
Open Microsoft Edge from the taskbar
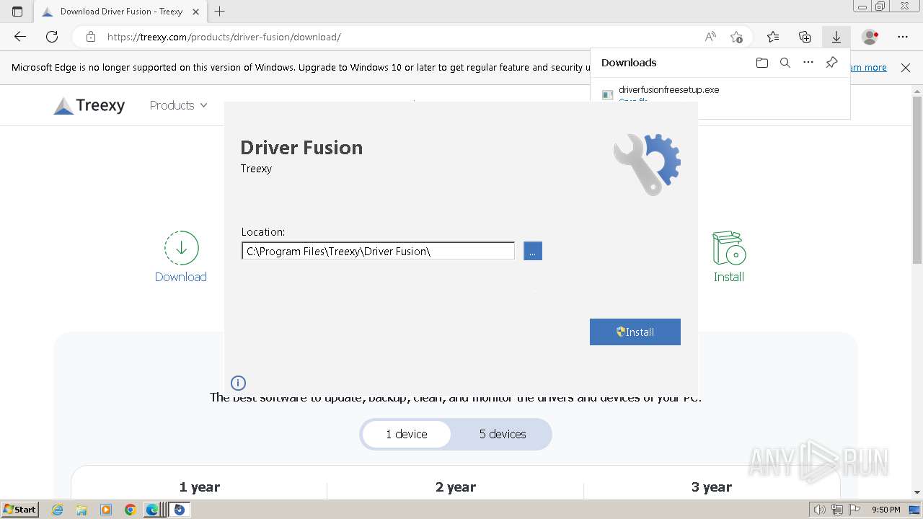153,510
